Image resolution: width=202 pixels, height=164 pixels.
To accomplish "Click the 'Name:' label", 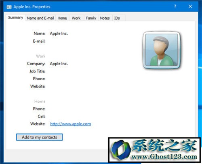I will tap(40, 33).
